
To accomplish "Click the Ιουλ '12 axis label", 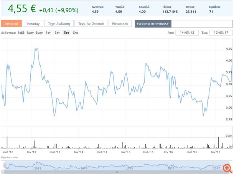I will 8,152.
